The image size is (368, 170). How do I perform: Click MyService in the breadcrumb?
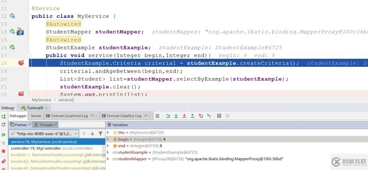click(42, 100)
